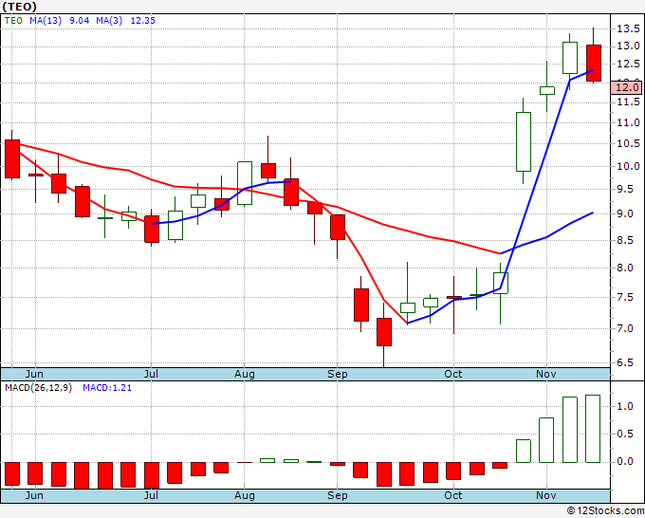
Task: Click the 0.0 MACD axis label
Action: point(625,461)
